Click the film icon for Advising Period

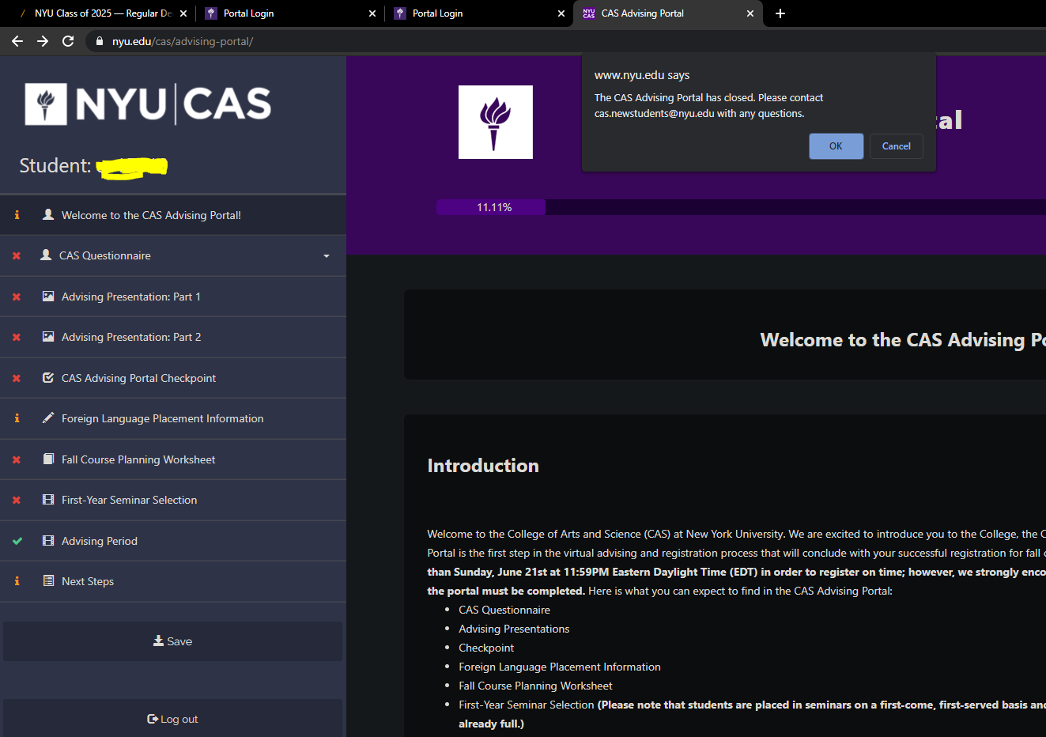point(48,541)
